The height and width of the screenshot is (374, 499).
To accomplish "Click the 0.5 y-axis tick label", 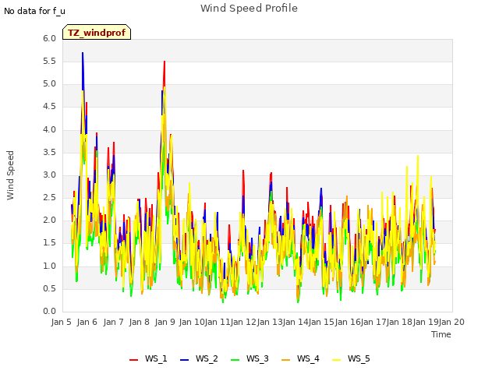I will click(x=49, y=289).
